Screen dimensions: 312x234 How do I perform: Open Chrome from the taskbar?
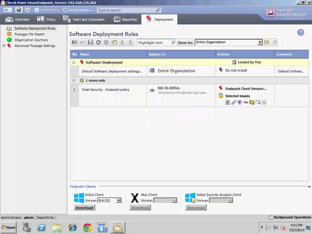[x=87, y=227]
